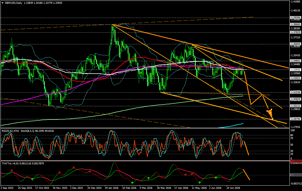Click the 1.34841 level label on the price axis
Viewport: 302px width, 191px height.
296,61
